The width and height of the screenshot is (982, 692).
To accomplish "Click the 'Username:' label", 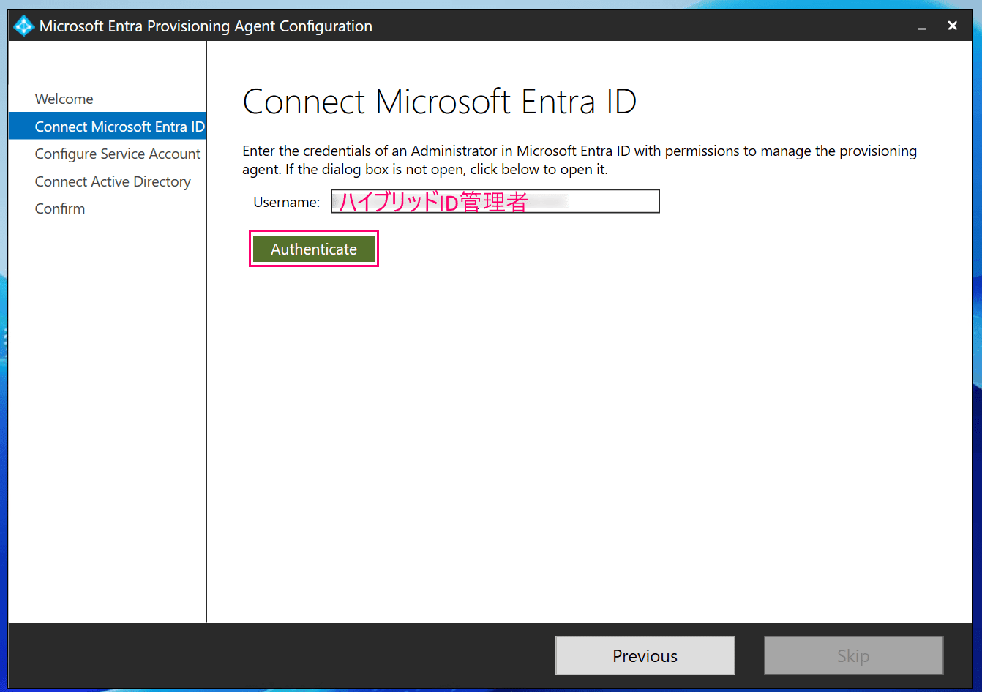I will pos(287,202).
